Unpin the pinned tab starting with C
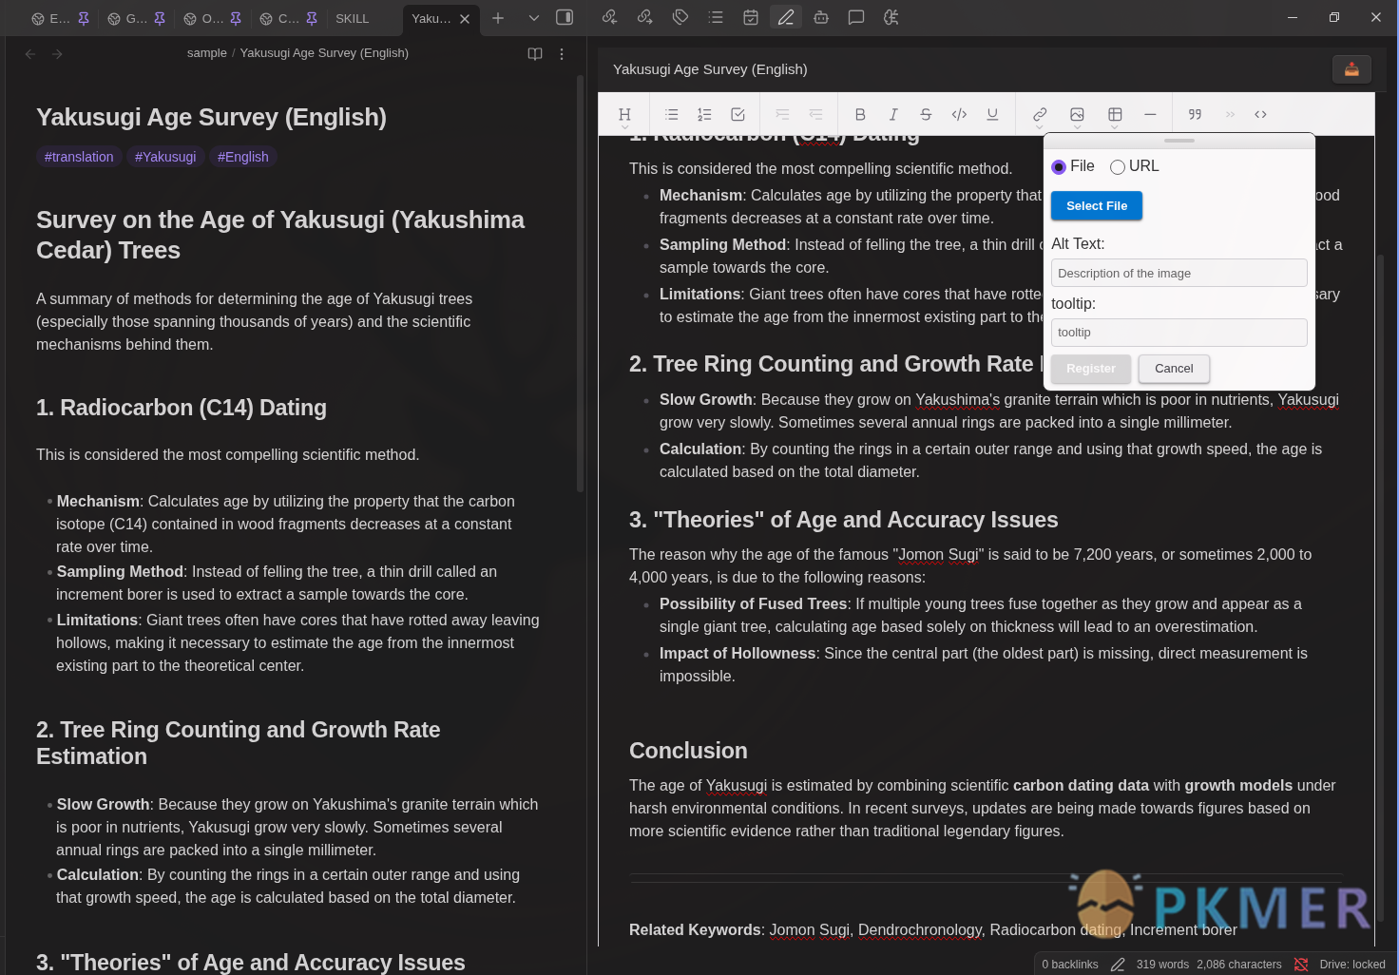The image size is (1399, 975). (x=312, y=18)
